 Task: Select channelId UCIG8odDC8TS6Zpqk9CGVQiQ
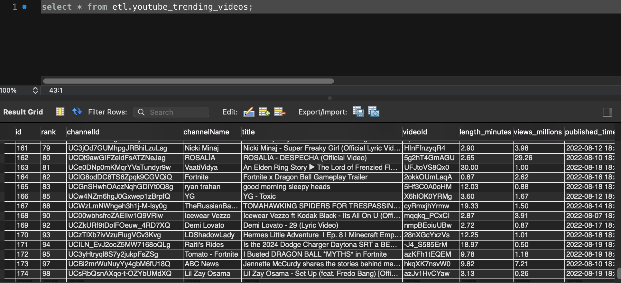(x=125, y=177)
